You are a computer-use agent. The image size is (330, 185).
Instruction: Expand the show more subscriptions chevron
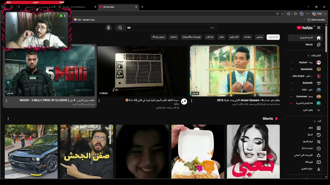[x=319, y=110]
